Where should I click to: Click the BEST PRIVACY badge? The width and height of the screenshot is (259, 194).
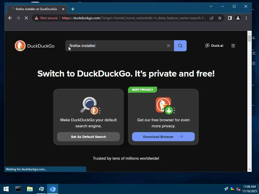point(142,90)
